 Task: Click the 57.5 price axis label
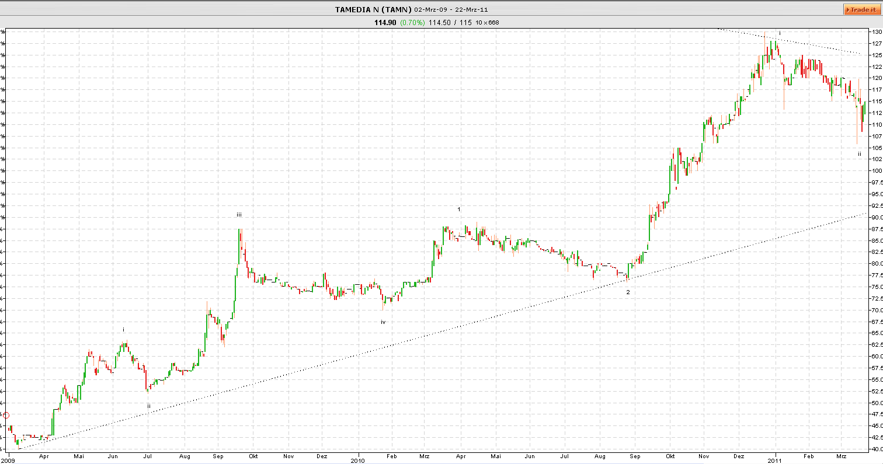(877, 368)
